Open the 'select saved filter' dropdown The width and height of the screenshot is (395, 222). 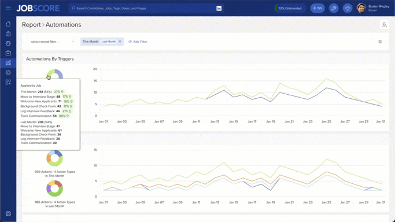tap(51, 42)
